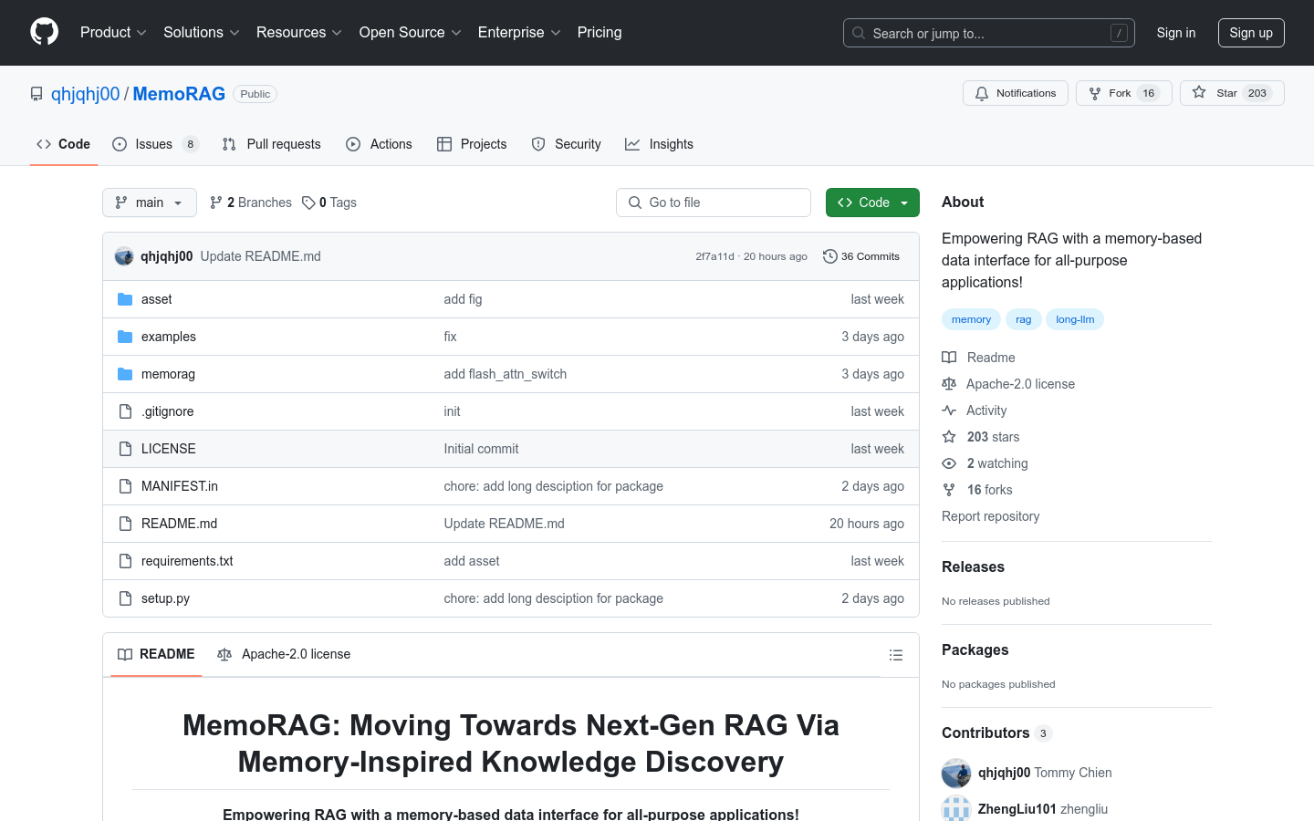Open the Issues tab
Screen dimensions: 1314x821
(155, 144)
